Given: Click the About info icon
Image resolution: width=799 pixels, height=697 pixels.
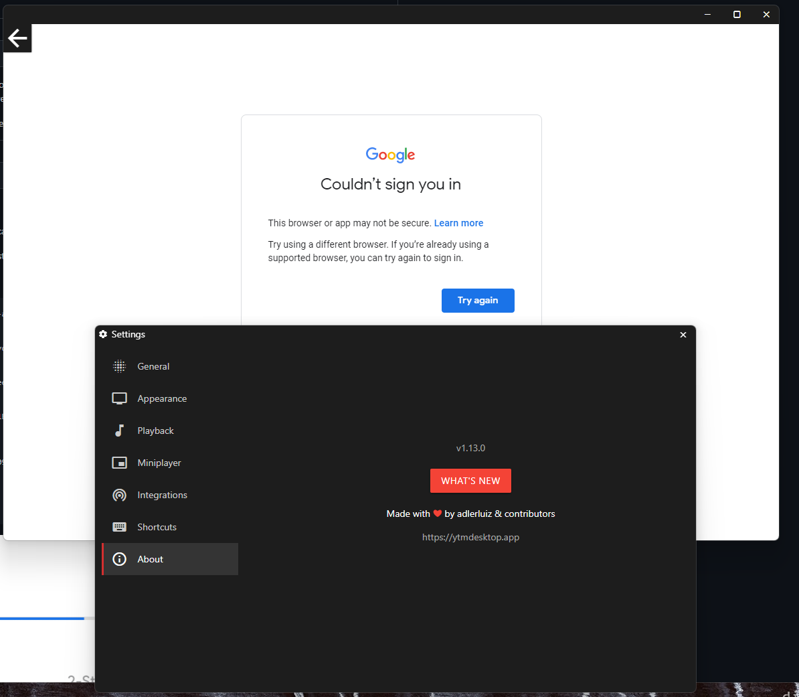Looking at the screenshot, I should (119, 559).
